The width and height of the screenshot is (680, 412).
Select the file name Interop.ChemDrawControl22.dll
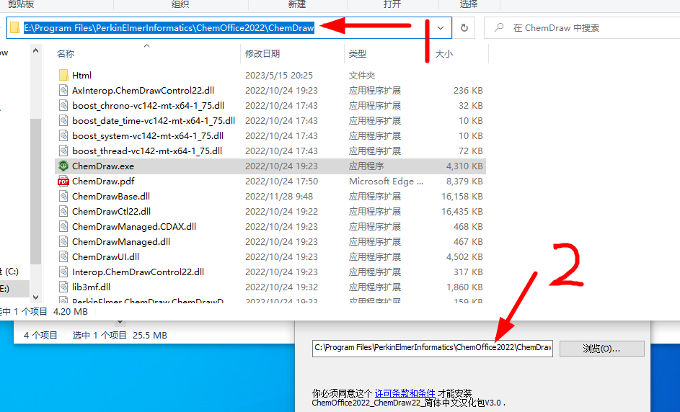(138, 272)
